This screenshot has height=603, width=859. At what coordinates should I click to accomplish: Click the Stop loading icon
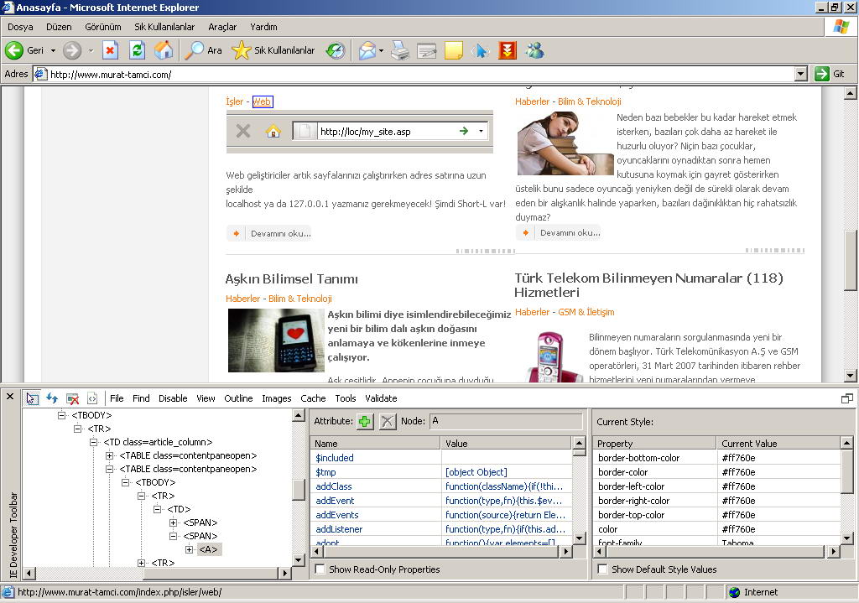(x=110, y=50)
